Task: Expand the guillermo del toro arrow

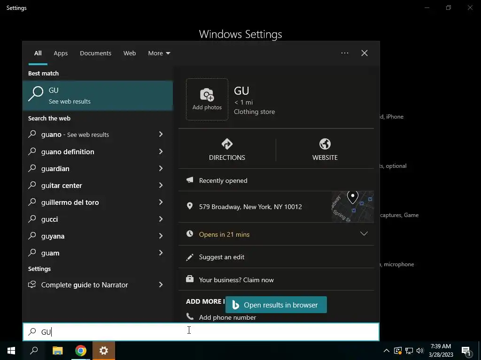Action: [x=161, y=202]
